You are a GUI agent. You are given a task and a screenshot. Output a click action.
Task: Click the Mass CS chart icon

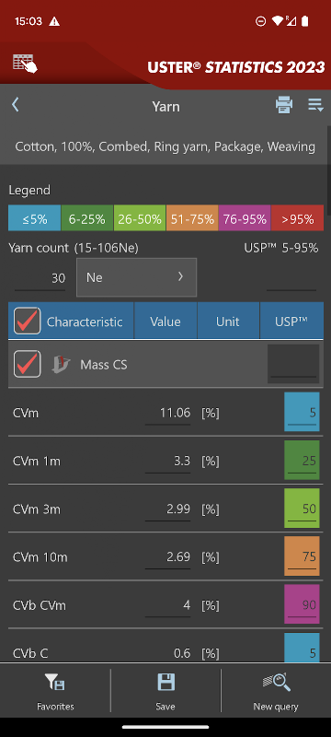(x=61, y=364)
